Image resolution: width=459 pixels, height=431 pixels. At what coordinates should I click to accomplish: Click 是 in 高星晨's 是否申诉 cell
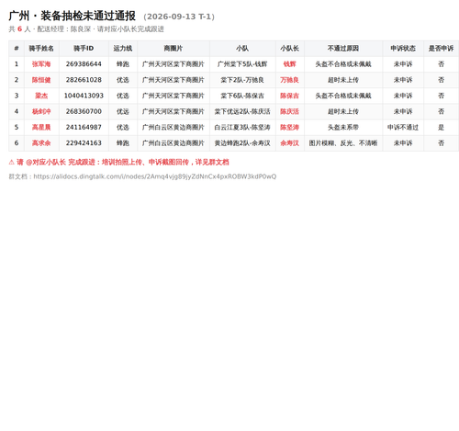(x=441, y=128)
